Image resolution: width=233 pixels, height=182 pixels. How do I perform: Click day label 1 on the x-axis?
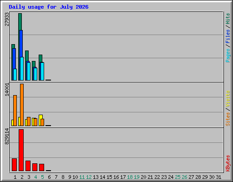(x=15, y=177)
